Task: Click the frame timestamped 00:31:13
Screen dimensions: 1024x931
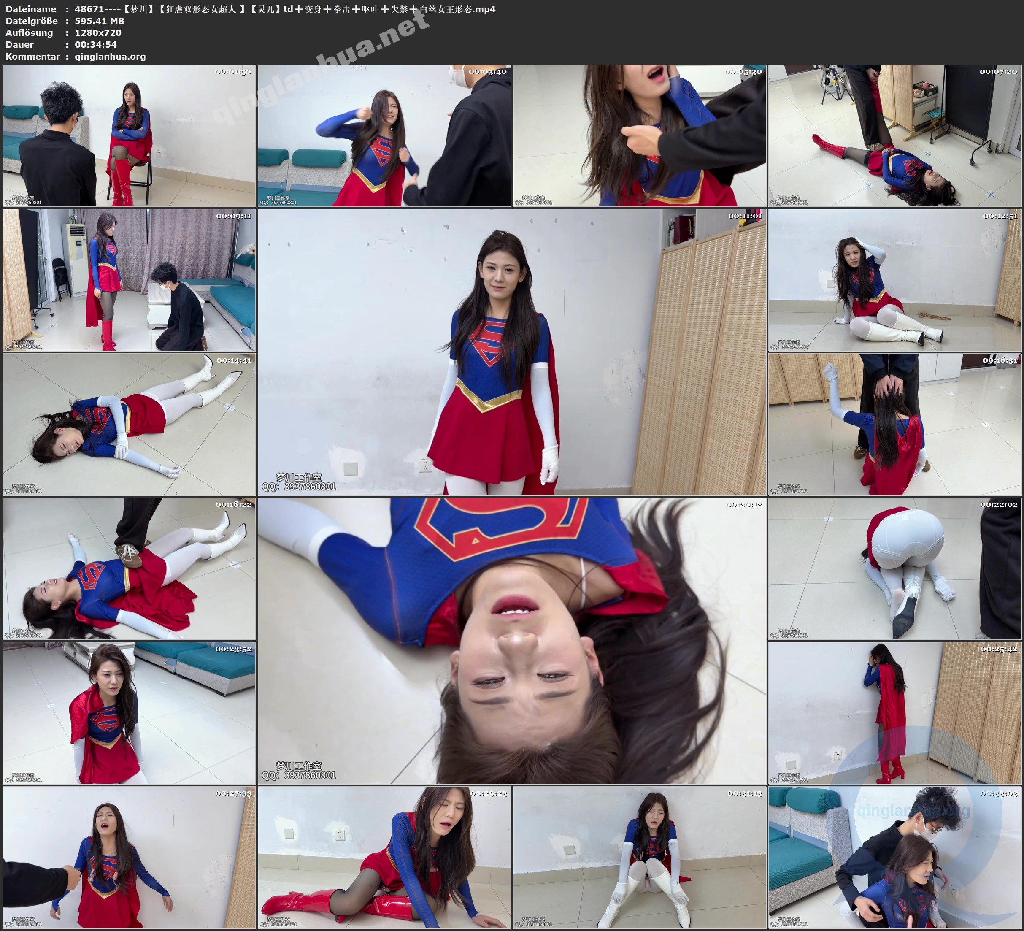Action: 640,857
